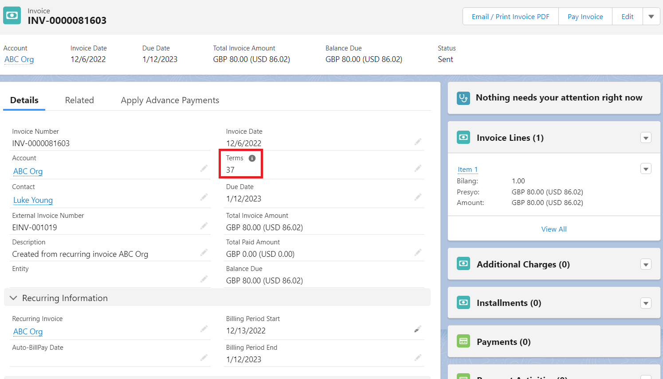Click the Pay Invoice button
Screen dimensions: 663x379
click(585, 17)
